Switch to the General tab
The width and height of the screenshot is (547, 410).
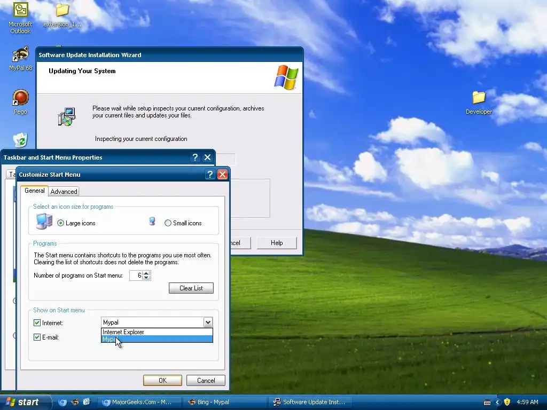(x=35, y=191)
